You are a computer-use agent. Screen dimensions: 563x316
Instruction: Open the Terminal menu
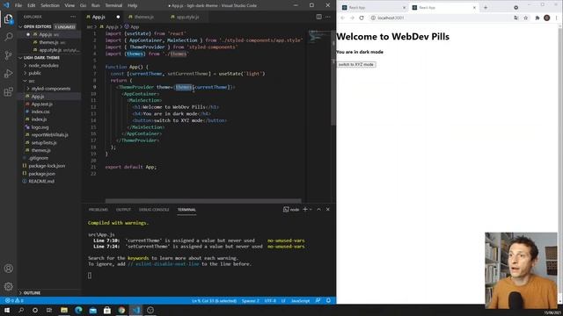(x=113, y=5)
